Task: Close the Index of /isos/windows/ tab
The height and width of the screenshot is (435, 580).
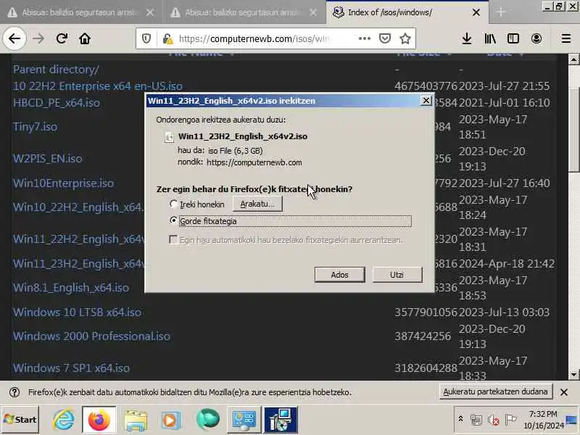Action: (476, 12)
